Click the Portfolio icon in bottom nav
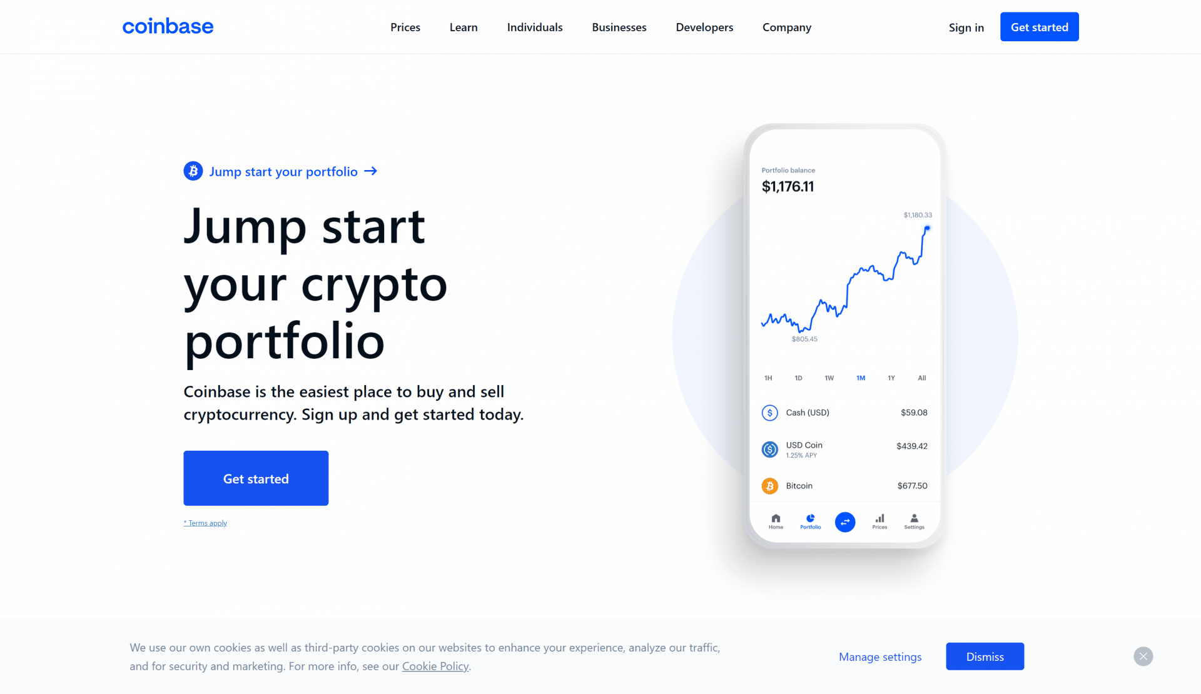The width and height of the screenshot is (1201, 694). coord(811,520)
